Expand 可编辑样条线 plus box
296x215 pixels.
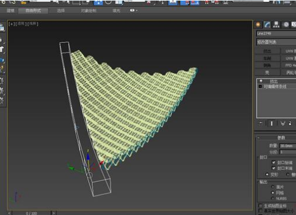(260, 87)
